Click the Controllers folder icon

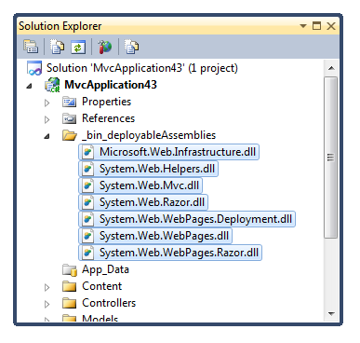tap(69, 303)
